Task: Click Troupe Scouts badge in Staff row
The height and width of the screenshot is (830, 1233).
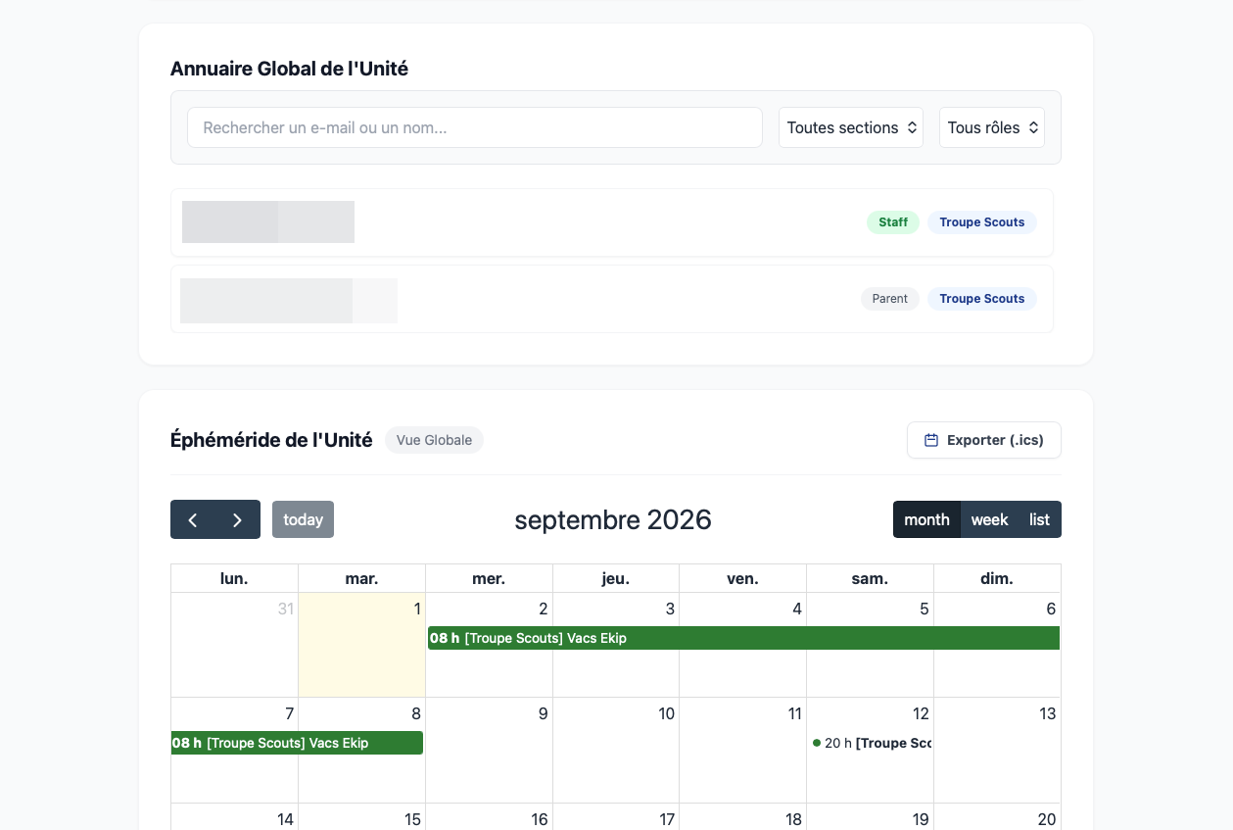Action: tap(982, 222)
